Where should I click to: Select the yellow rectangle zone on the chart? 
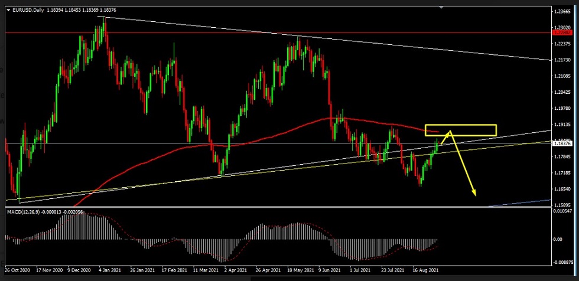(x=461, y=130)
